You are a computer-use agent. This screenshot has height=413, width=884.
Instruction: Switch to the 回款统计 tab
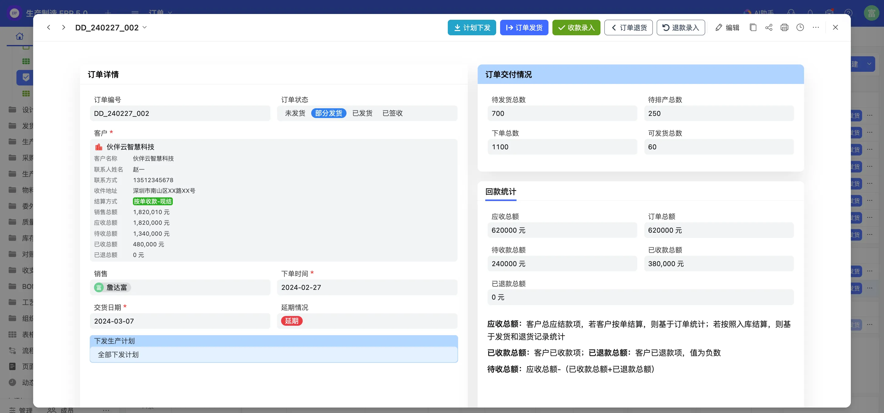(x=501, y=192)
